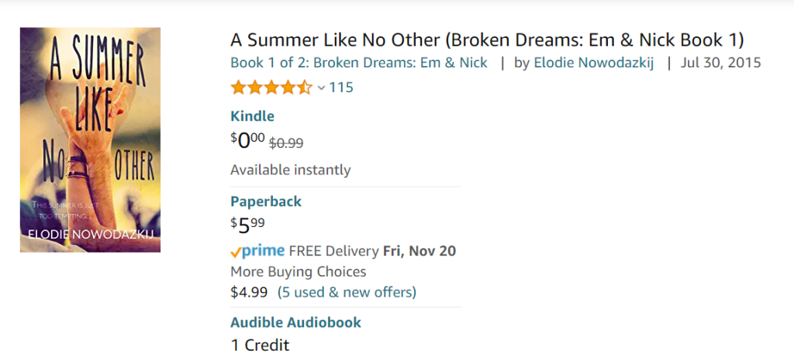Expand the rating breakdown chevron
The height and width of the screenshot is (361, 794).
pos(321,88)
